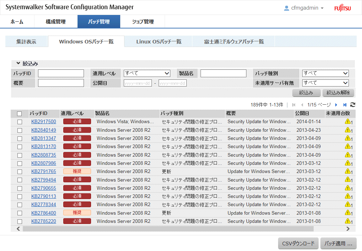Click warning icon in KB2917500 row

[x=348, y=121]
